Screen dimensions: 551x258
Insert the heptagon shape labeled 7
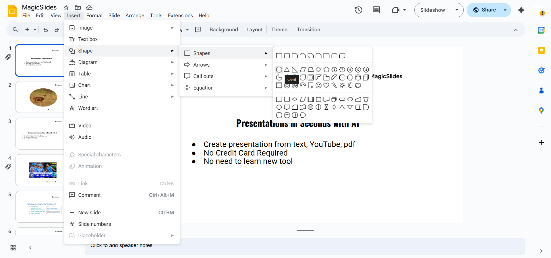tap(342, 70)
